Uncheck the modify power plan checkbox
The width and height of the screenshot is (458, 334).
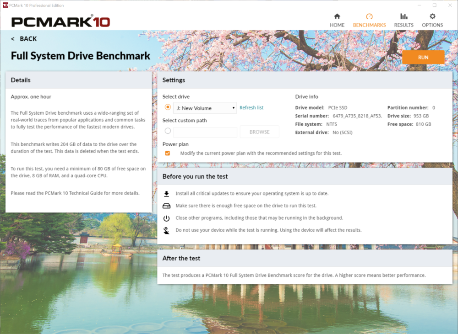tap(167, 154)
